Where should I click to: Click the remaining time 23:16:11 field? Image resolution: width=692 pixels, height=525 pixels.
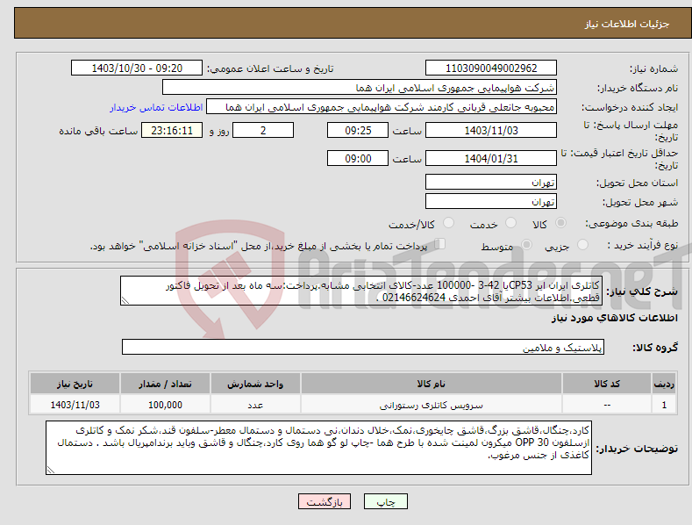click(x=172, y=130)
